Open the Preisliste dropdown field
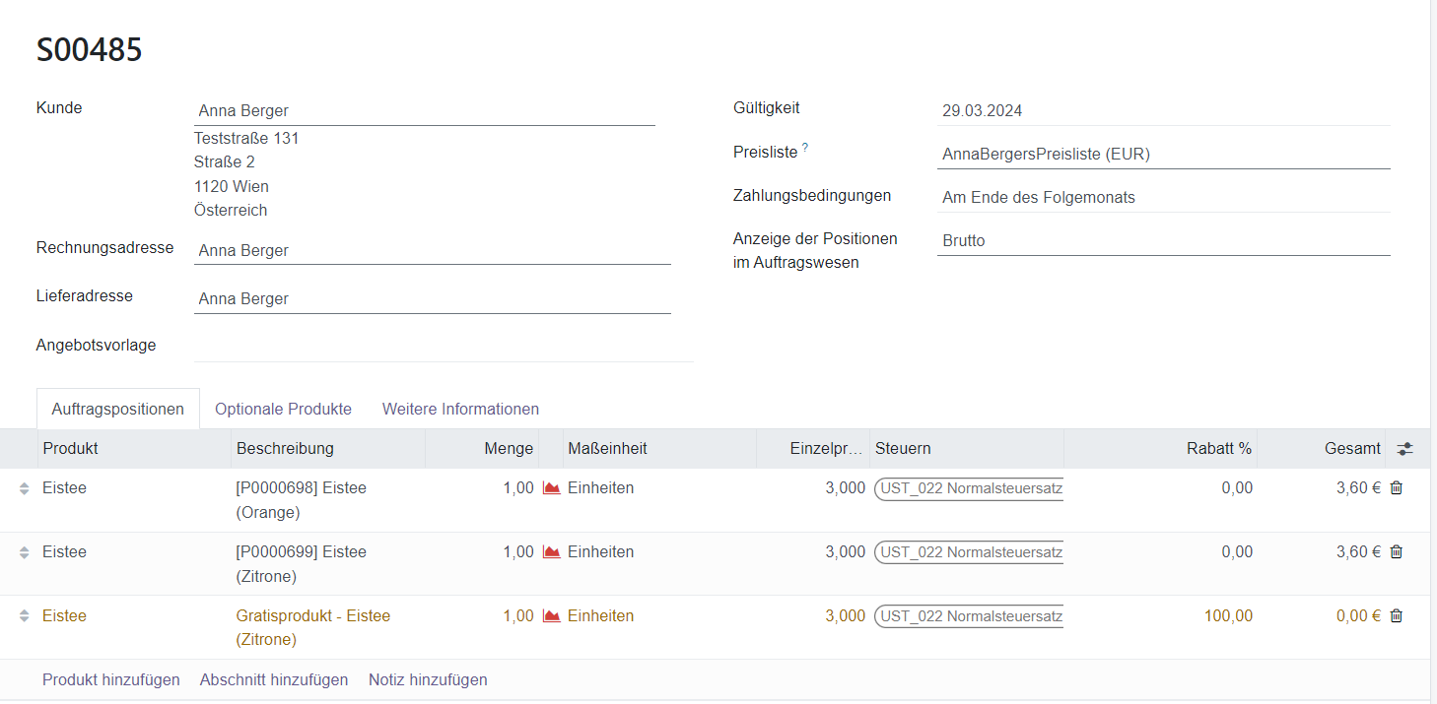Image resolution: width=1437 pixels, height=704 pixels. click(1163, 155)
